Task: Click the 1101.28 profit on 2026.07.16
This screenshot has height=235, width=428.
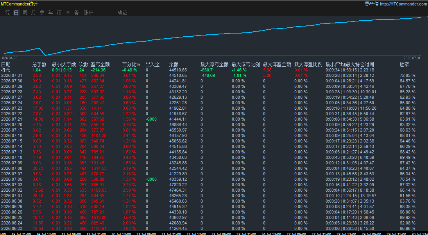Action: pos(99,135)
